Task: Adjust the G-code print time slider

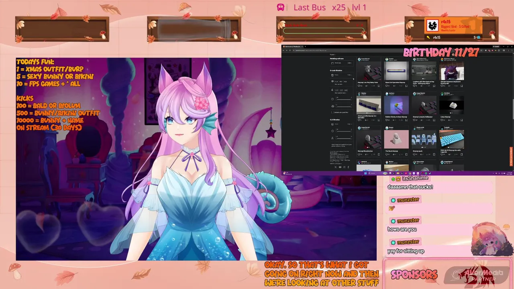Action: point(344,100)
